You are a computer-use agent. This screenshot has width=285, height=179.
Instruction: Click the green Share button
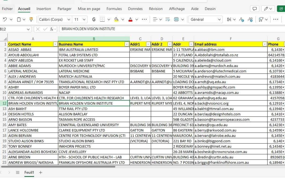[281, 9]
